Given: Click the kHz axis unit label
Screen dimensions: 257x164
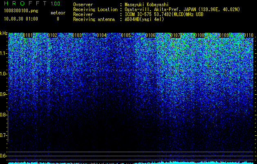Looking at the screenshot, I should pos(4,33).
